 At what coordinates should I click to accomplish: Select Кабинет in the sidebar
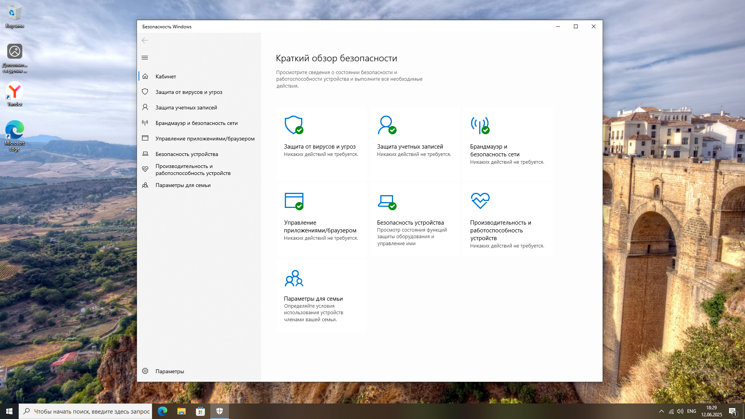pyautogui.click(x=166, y=76)
